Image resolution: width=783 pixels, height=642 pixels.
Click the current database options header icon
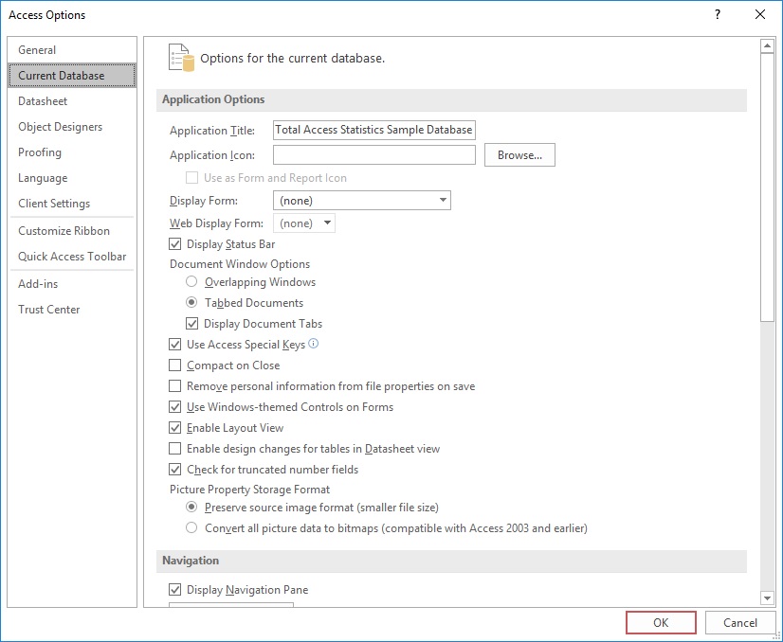pos(181,58)
